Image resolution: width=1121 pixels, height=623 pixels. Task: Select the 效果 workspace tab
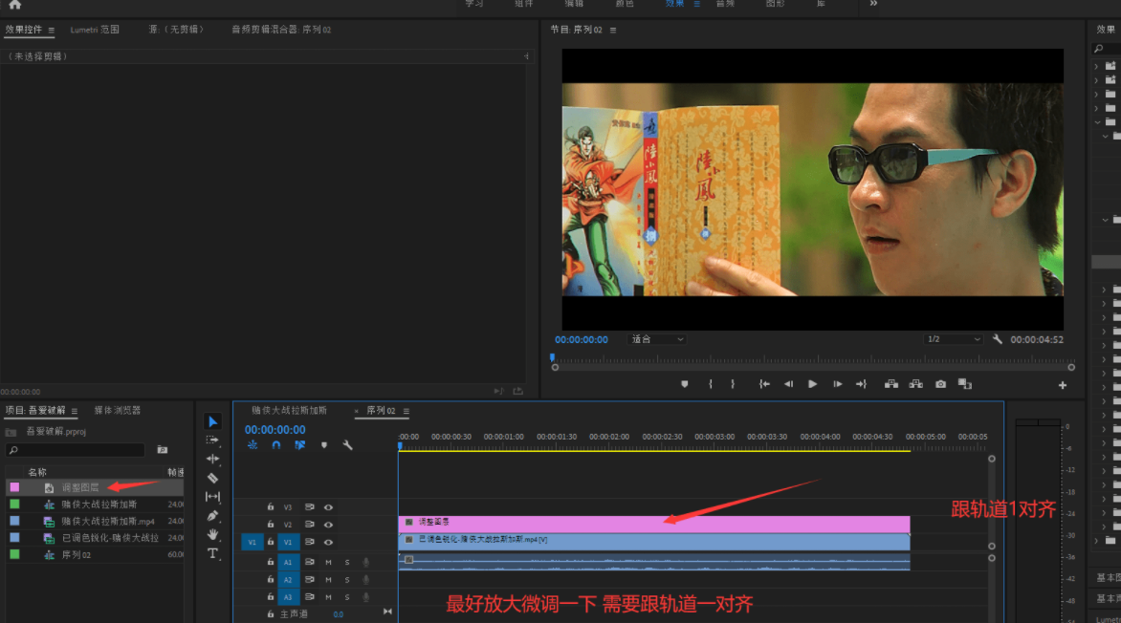[x=674, y=4]
